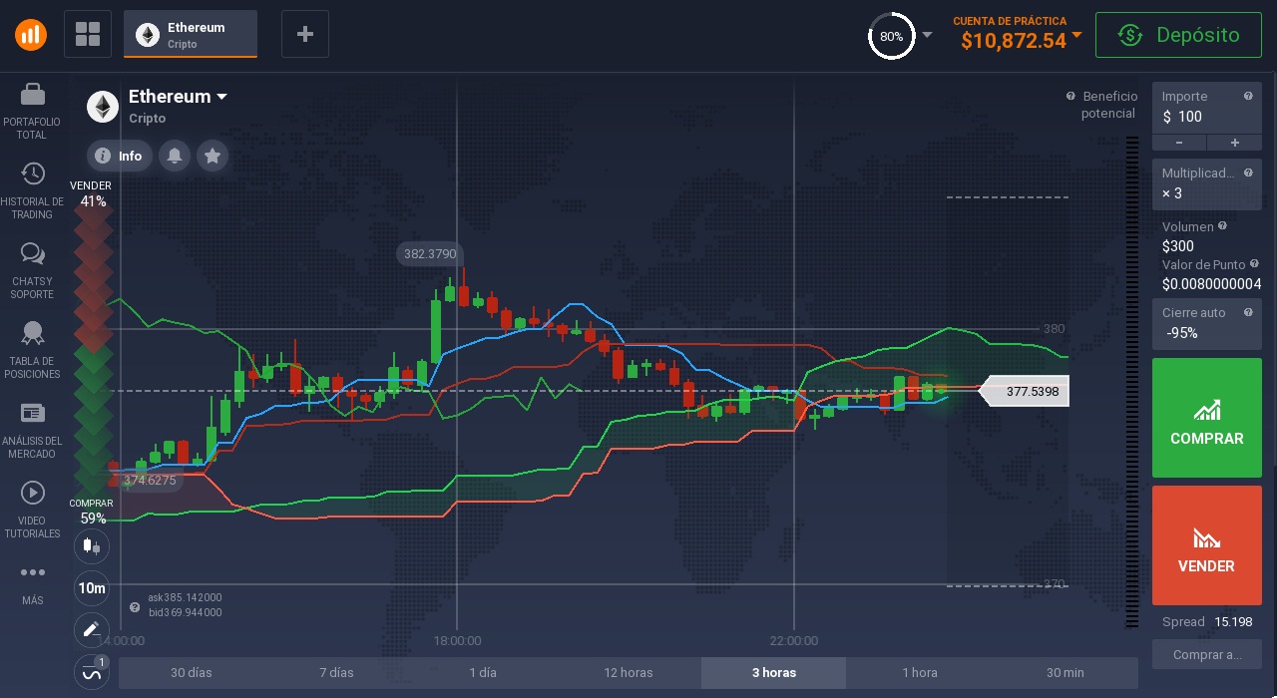
Task: Click the 80% circular progress indicator
Action: [x=891, y=36]
